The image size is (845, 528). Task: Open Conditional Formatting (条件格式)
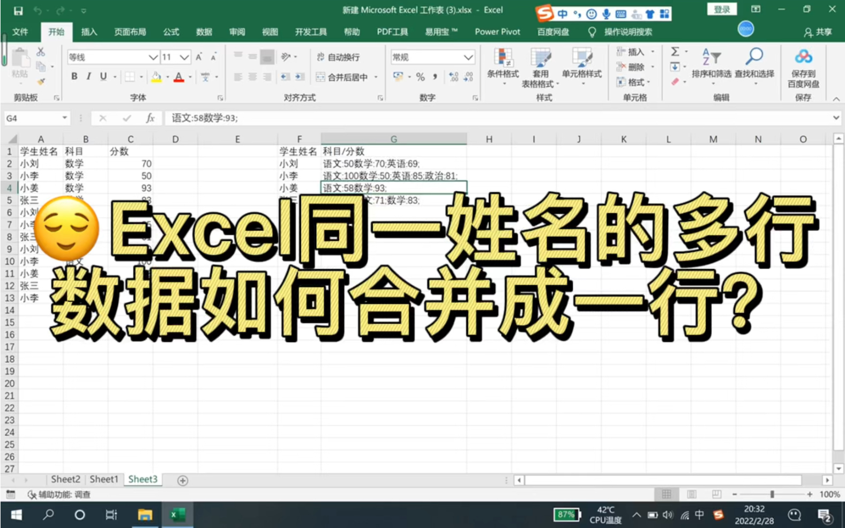(x=503, y=67)
